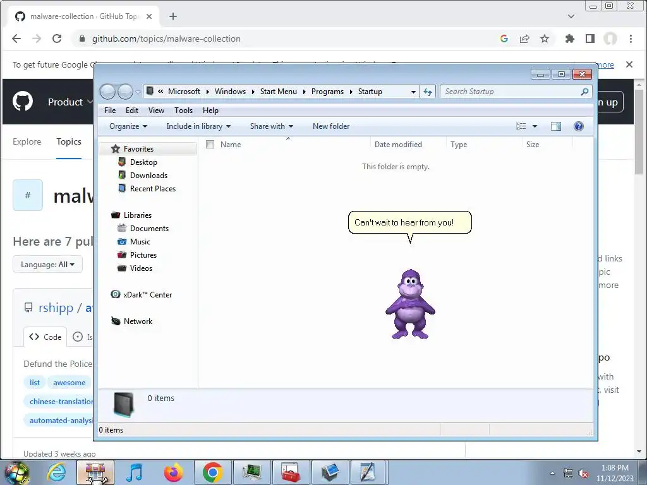This screenshot has height=485, width=647.
Task: Click the muted volume tray icon
Action: pyautogui.click(x=583, y=474)
